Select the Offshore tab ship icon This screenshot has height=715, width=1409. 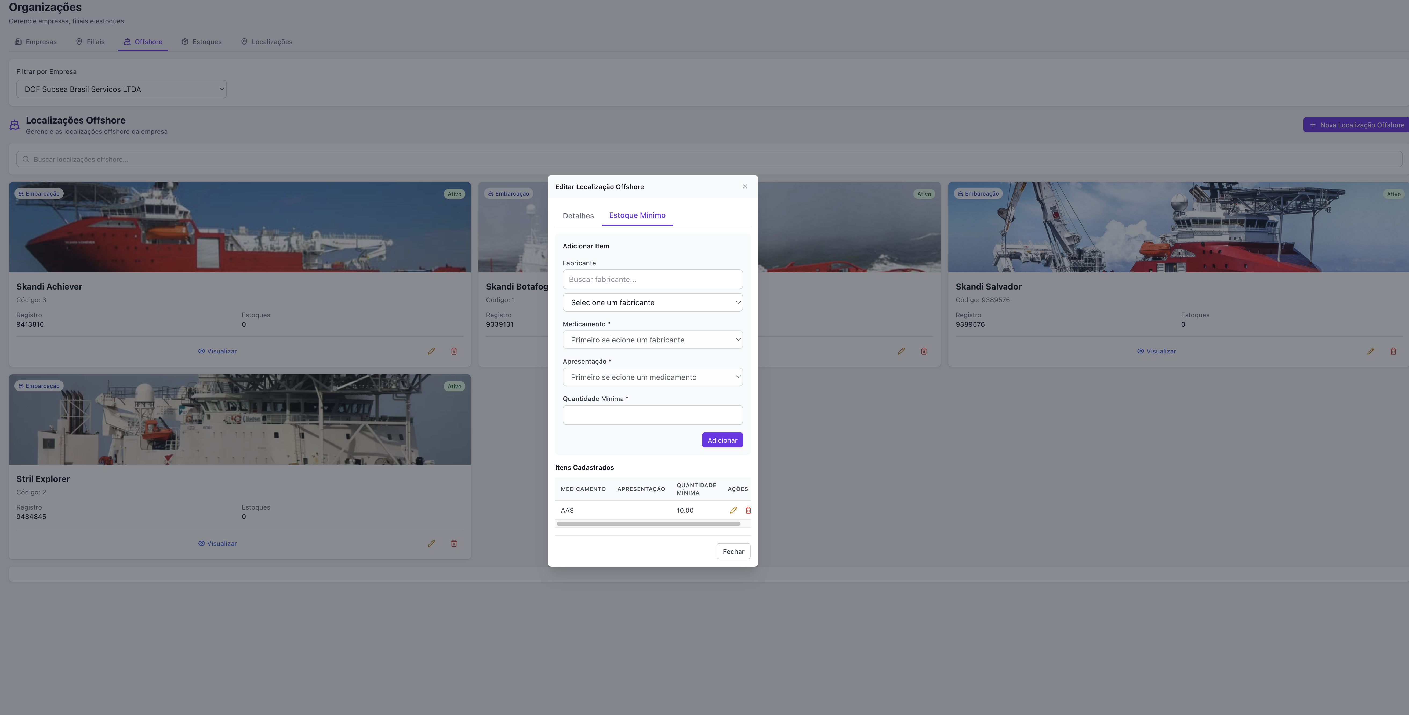click(x=128, y=42)
